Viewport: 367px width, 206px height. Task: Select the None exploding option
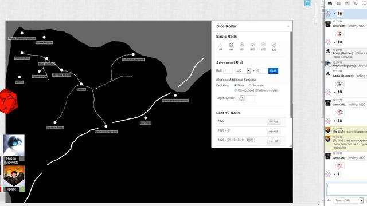pyautogui.click(x=235, y=85)
